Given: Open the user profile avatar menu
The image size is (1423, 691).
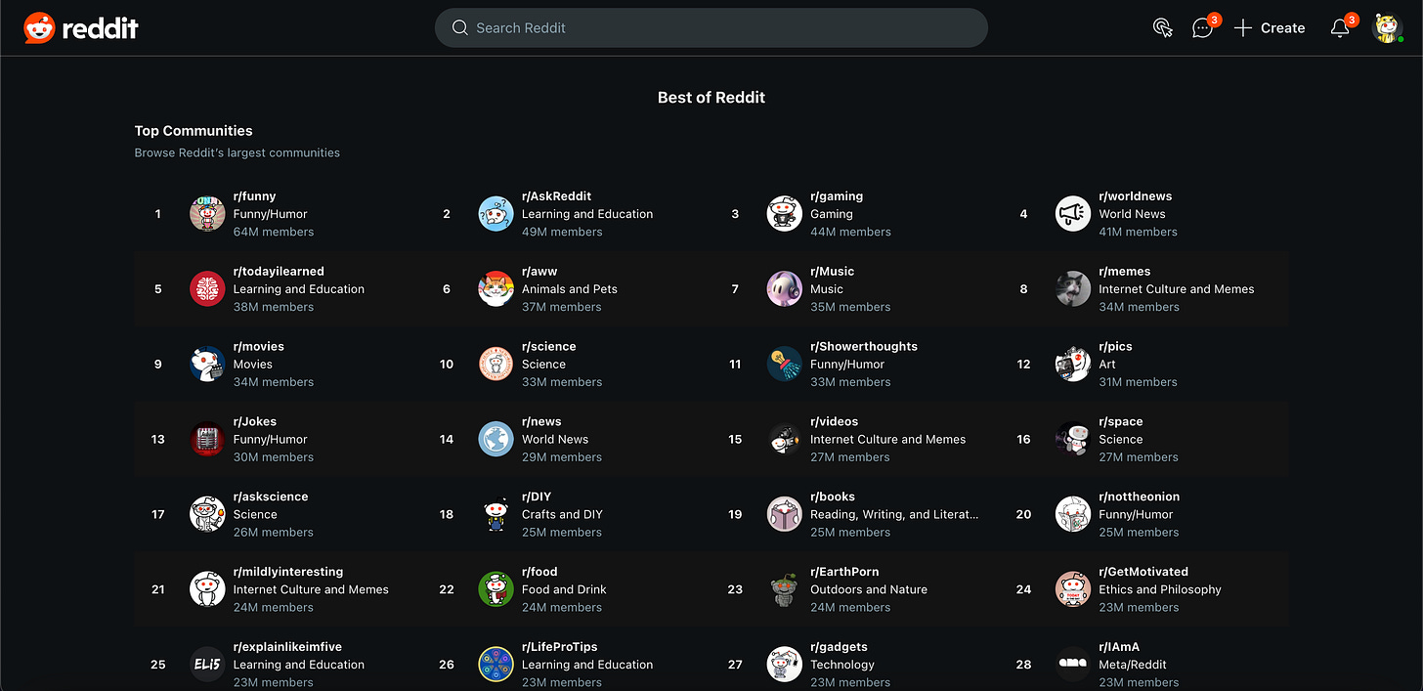Looking at the screenshot, I should point(1388,28).
